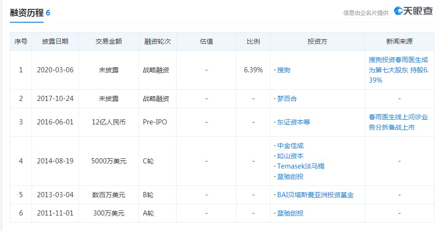The height and width of the screenshot is (231, 442).
Task: Open news link 春雨医生线上问诊业务分拆备战上市
Action: [x=398, y=122]
